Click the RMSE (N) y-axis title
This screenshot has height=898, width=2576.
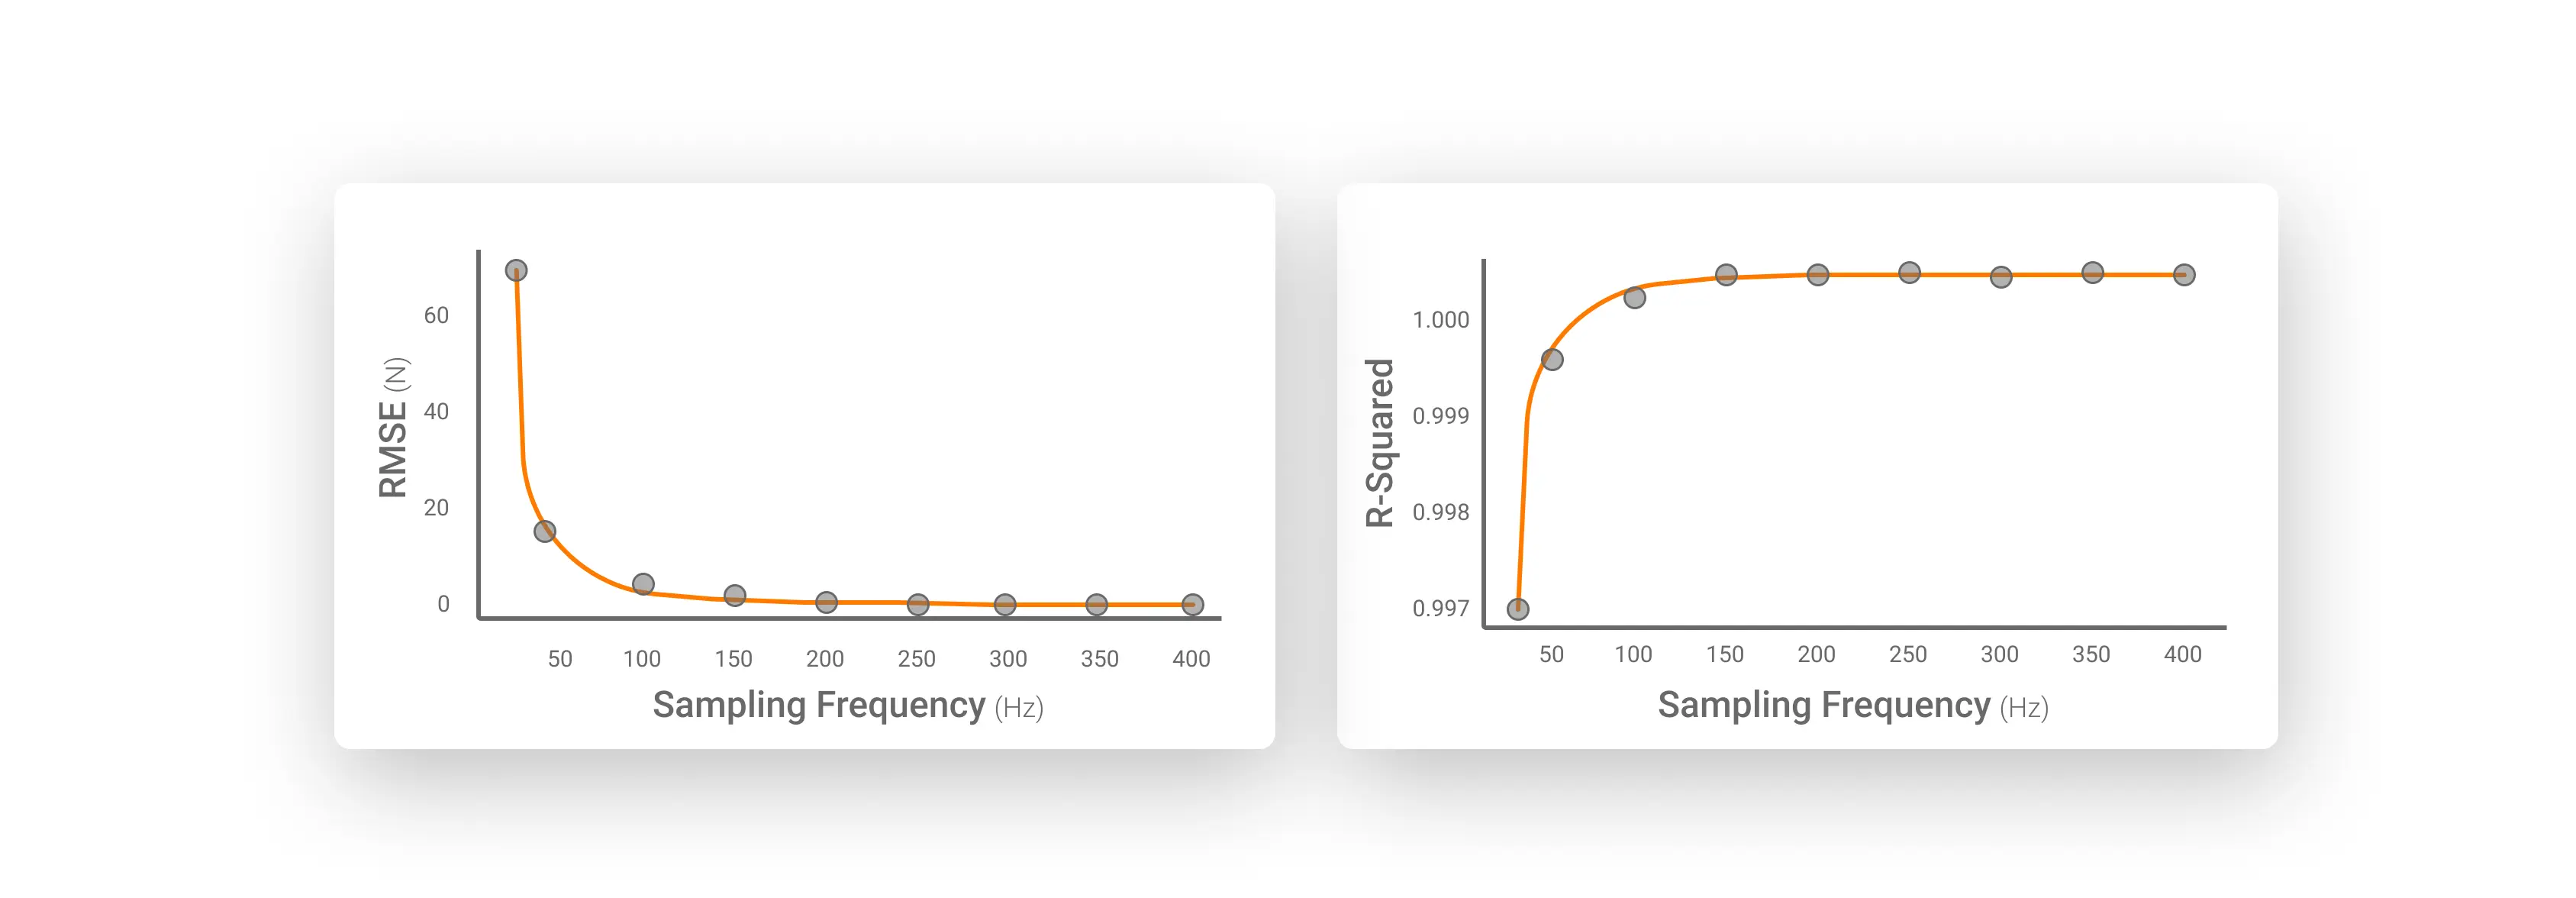point(393,428)
